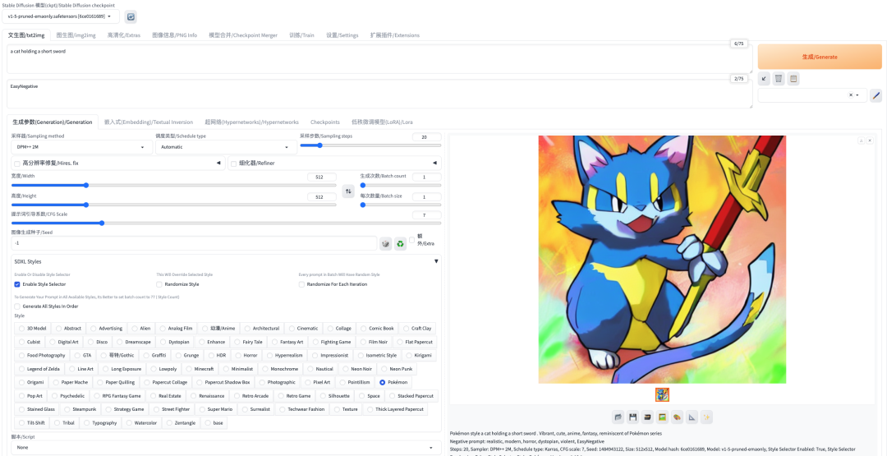Open the Hypernetworks sub-tab
Image resolution: width=887 pixels, height=456 pixels.
click(x=252, y=122)
